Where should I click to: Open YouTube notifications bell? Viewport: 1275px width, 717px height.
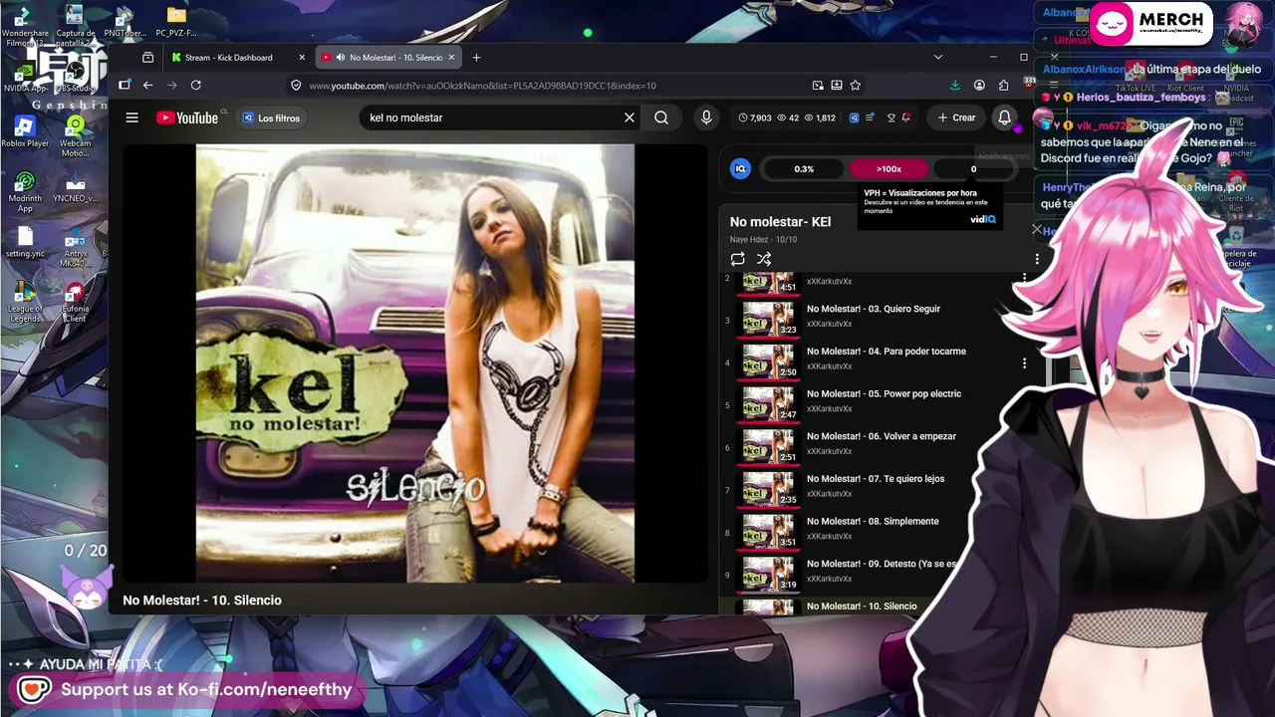[1005, 118]
